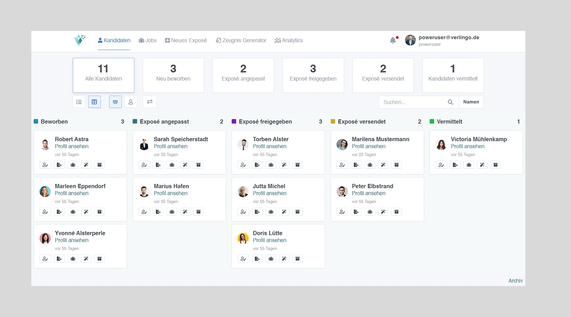Click the file export icon on Victoria Mühlenkamp's card

[455, 165]
